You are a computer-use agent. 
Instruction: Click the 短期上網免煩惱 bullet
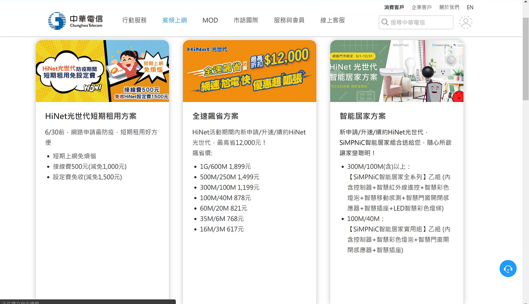(x=74, y=156)
